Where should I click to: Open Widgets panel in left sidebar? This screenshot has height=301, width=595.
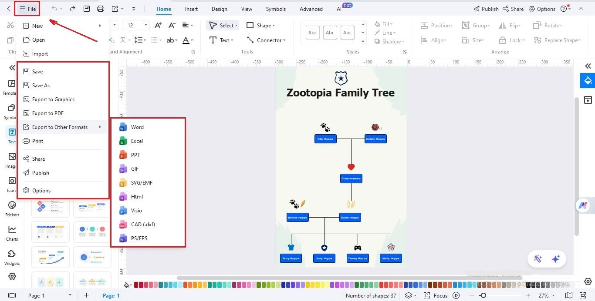[12, 257]
